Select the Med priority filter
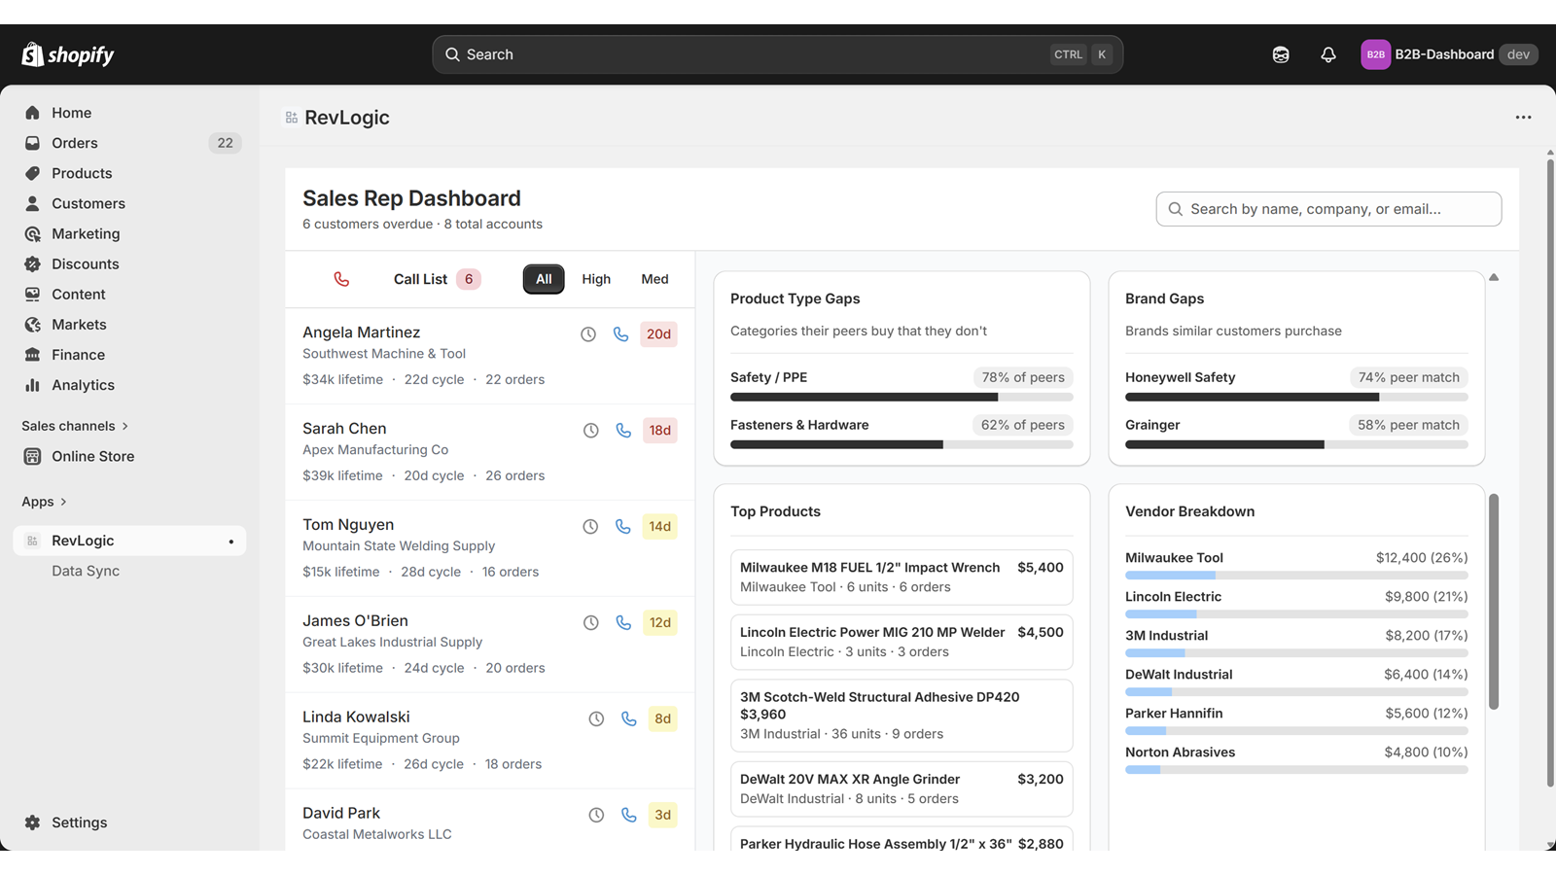The image size is (1556, 875). 654,279
